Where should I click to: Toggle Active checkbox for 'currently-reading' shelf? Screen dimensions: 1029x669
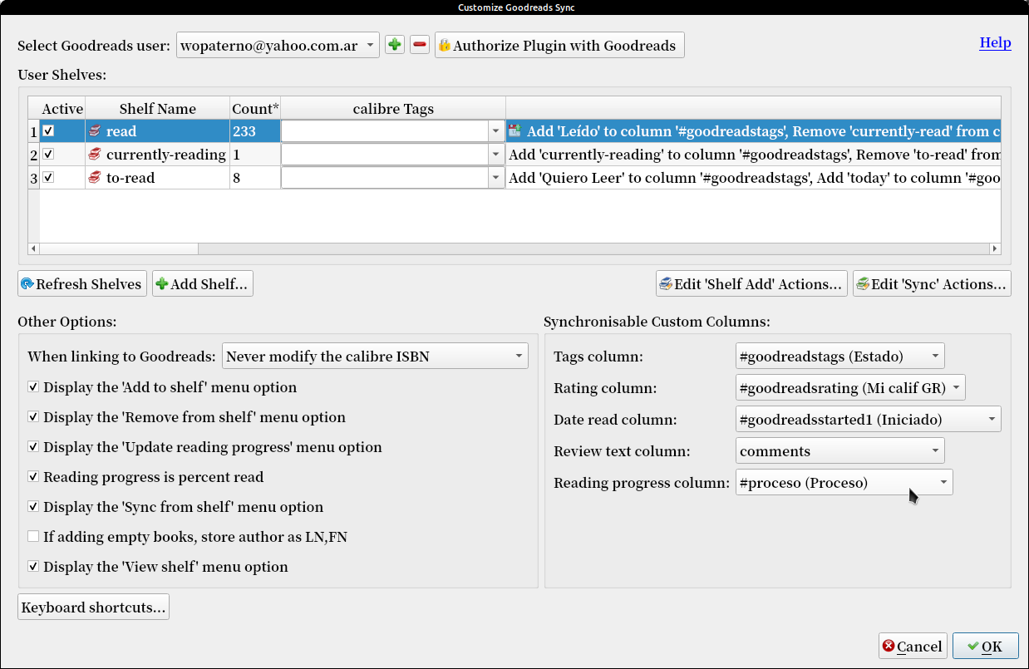(x=48, y=155)
